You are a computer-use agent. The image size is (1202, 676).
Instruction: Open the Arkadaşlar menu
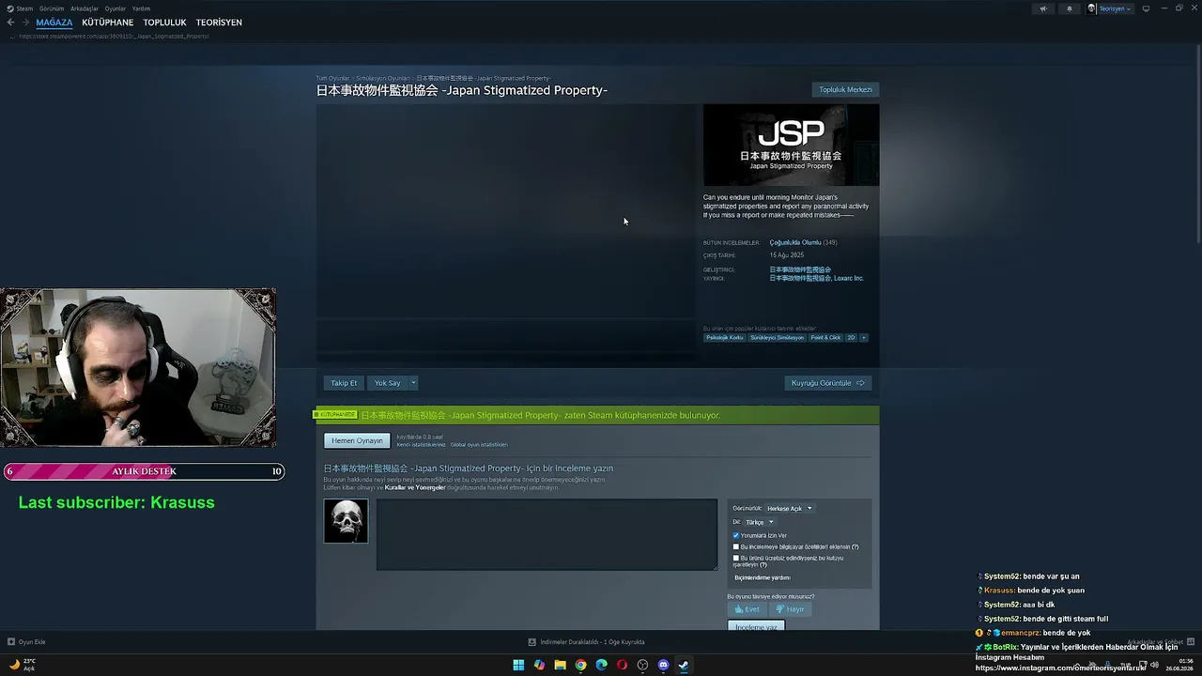point(85,8)
